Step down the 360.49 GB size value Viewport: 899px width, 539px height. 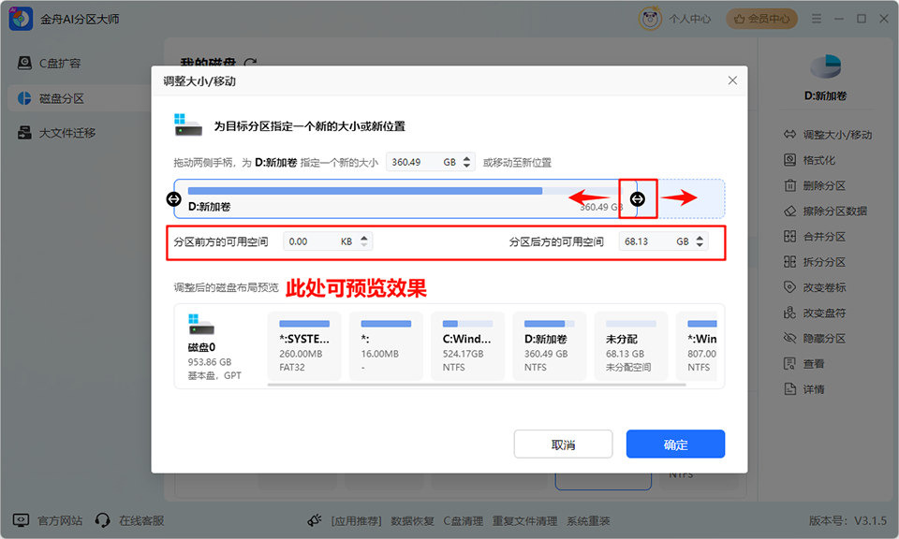[466, 166]
